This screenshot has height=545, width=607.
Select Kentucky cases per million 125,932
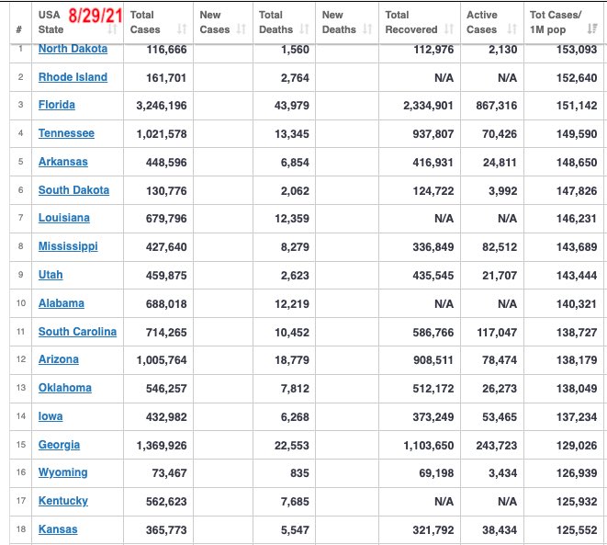577,502
